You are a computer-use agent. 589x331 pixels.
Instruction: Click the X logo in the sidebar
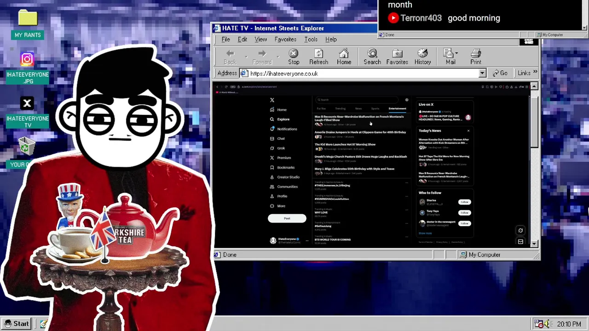[272, 100]
